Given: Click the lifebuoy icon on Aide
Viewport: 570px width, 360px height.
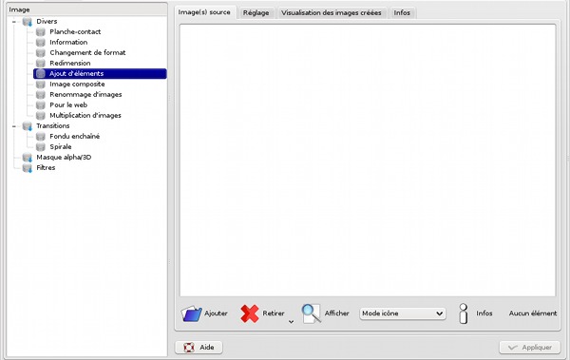Looking at the screenshot, I should coord(189,348).
